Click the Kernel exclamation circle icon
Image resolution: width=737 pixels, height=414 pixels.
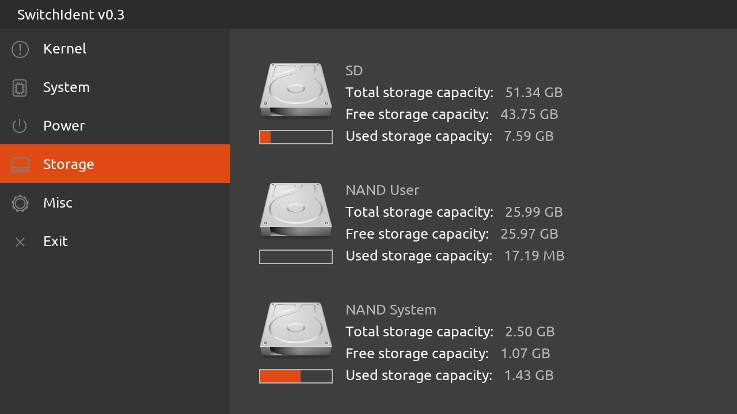pyautogui.click(x=20, y=49)
